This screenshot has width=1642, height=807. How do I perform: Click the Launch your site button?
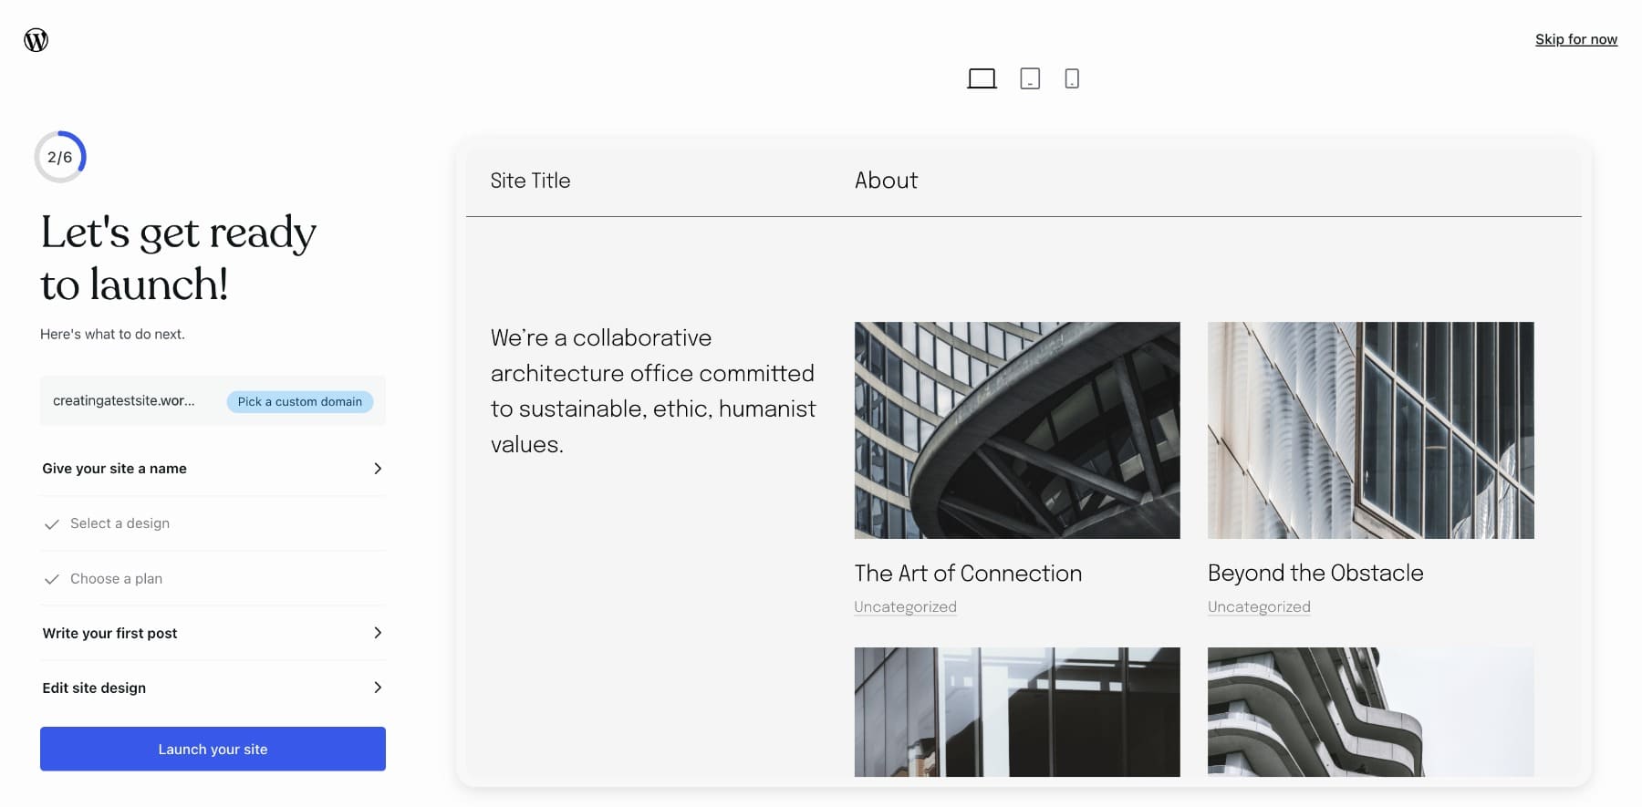tap(213, 749)
